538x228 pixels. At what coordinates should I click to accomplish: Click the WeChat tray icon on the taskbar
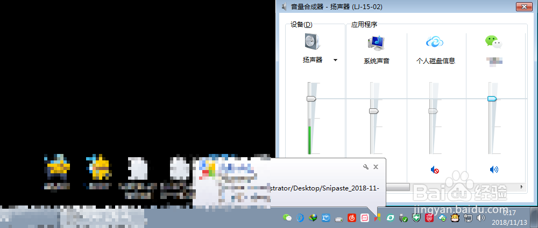[287, 217]
